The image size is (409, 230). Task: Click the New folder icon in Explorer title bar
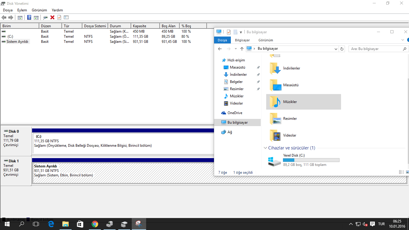coord(235,32)
